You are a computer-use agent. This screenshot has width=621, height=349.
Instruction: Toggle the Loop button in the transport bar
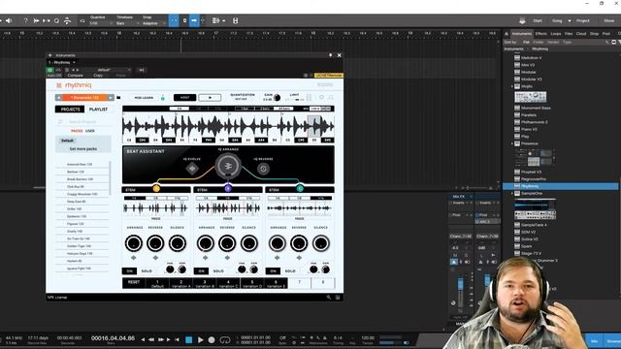pos(225,339)
